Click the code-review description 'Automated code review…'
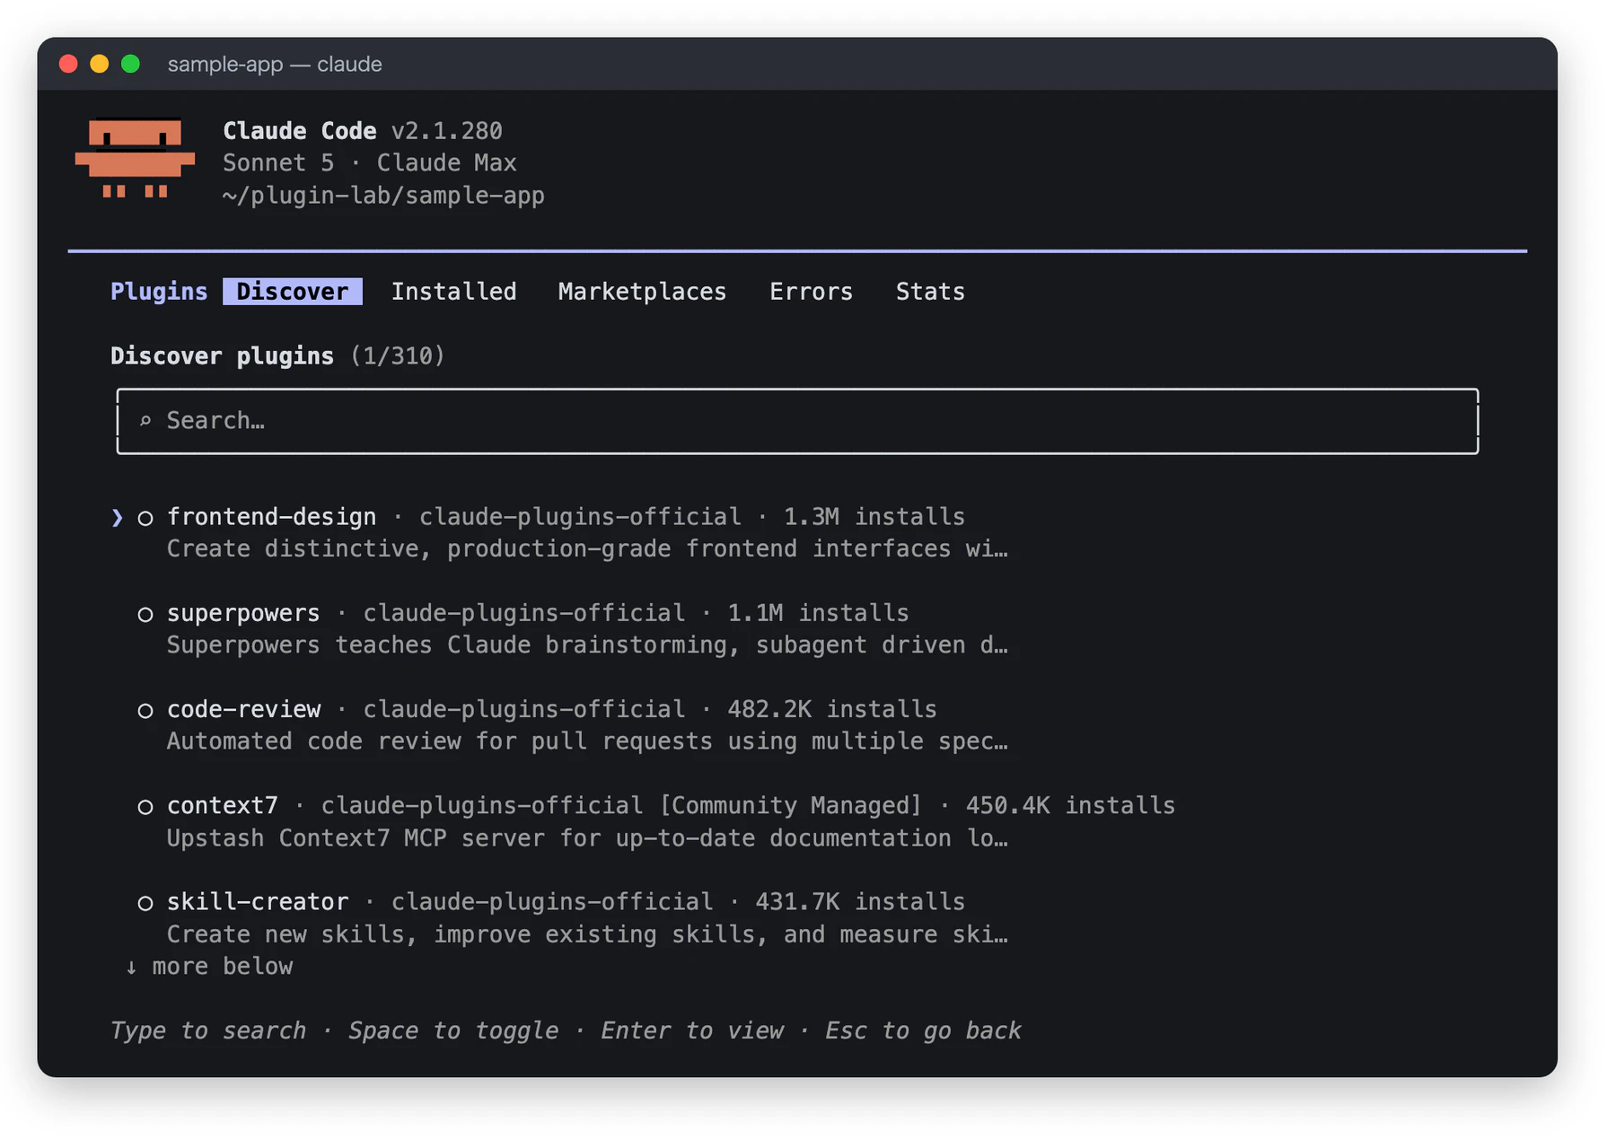 (x=587, y=741)
